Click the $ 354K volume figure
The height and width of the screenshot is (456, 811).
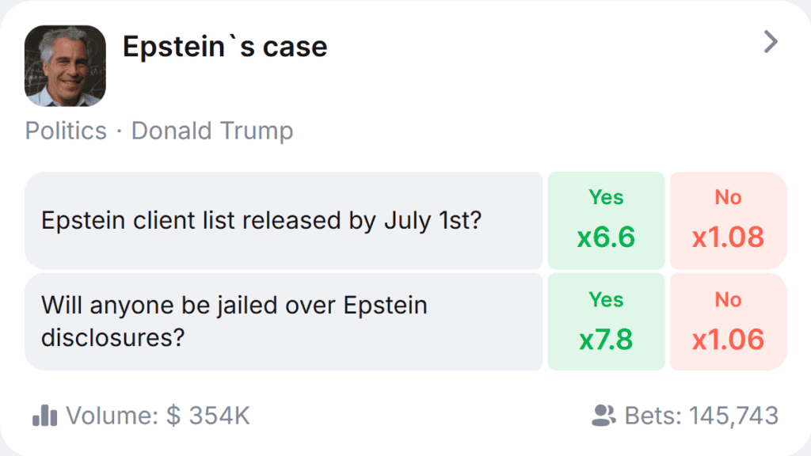(x=208, y=416)
